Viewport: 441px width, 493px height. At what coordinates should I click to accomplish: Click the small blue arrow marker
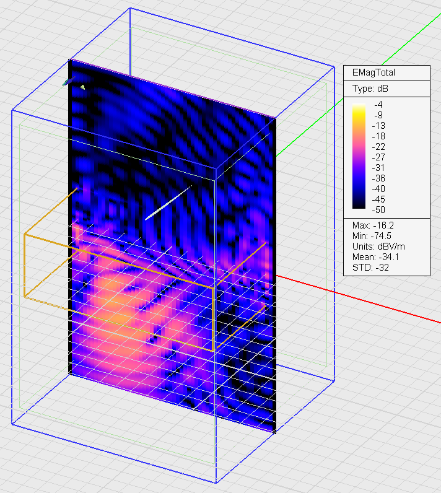(x=66, y=82)
